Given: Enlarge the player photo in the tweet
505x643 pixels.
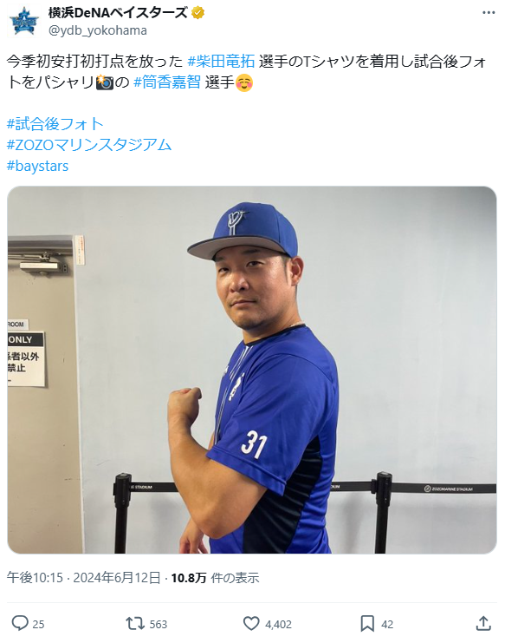Looking at the screenshot, I should point(252,370).
